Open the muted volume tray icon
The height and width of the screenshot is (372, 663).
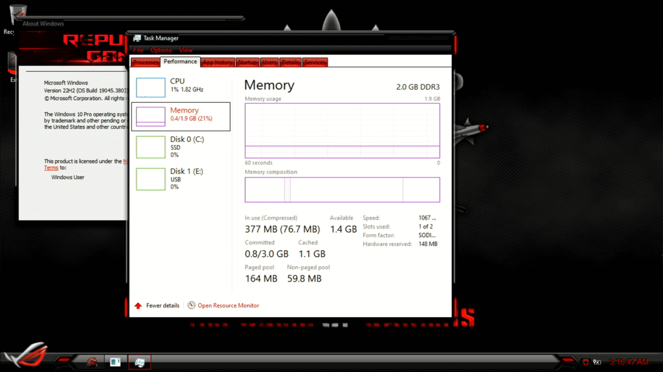point(596,362)
